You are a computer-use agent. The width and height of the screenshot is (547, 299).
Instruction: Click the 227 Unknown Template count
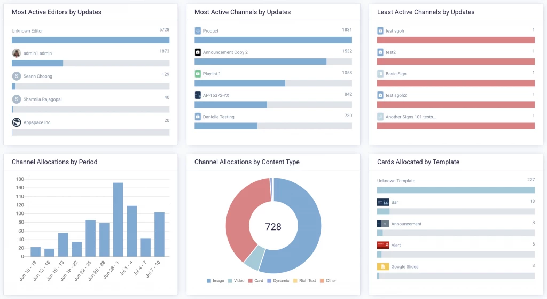[531, 180]
